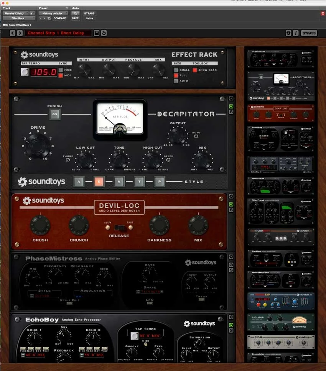Enable FREE tempo sync mode

tap(61, 70)
